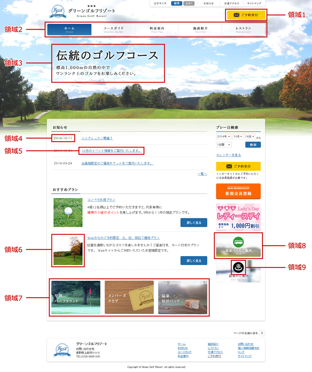Click the back-to-top arrow icon at page bottom
The image size is (312, 372).
pyautogui.click(x=263, y=333)
